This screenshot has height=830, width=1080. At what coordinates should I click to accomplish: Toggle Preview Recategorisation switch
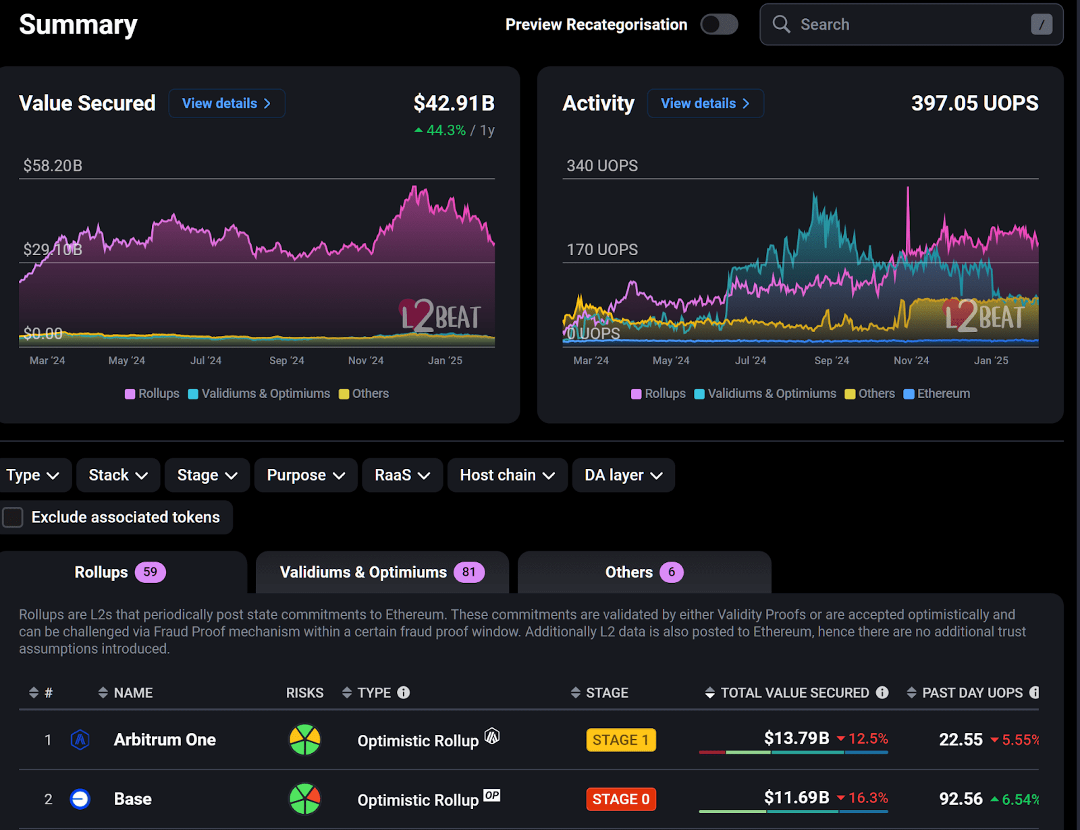pyautogui.click(x=719, y=25)
